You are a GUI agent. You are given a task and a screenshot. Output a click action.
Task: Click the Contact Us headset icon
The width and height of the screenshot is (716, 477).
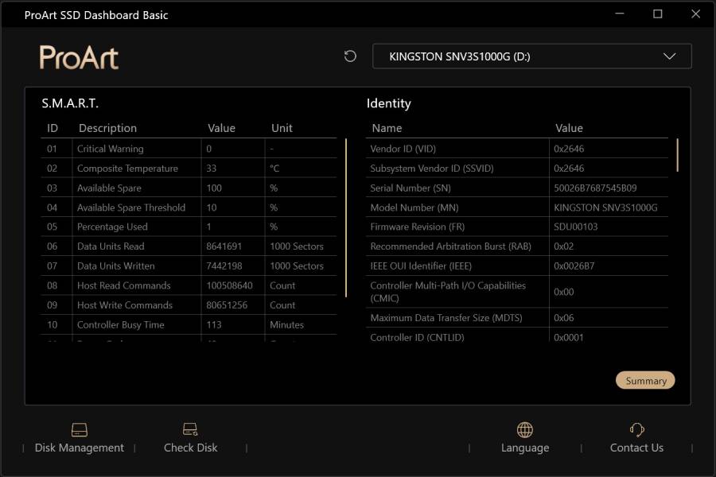[x=636, y=429]
